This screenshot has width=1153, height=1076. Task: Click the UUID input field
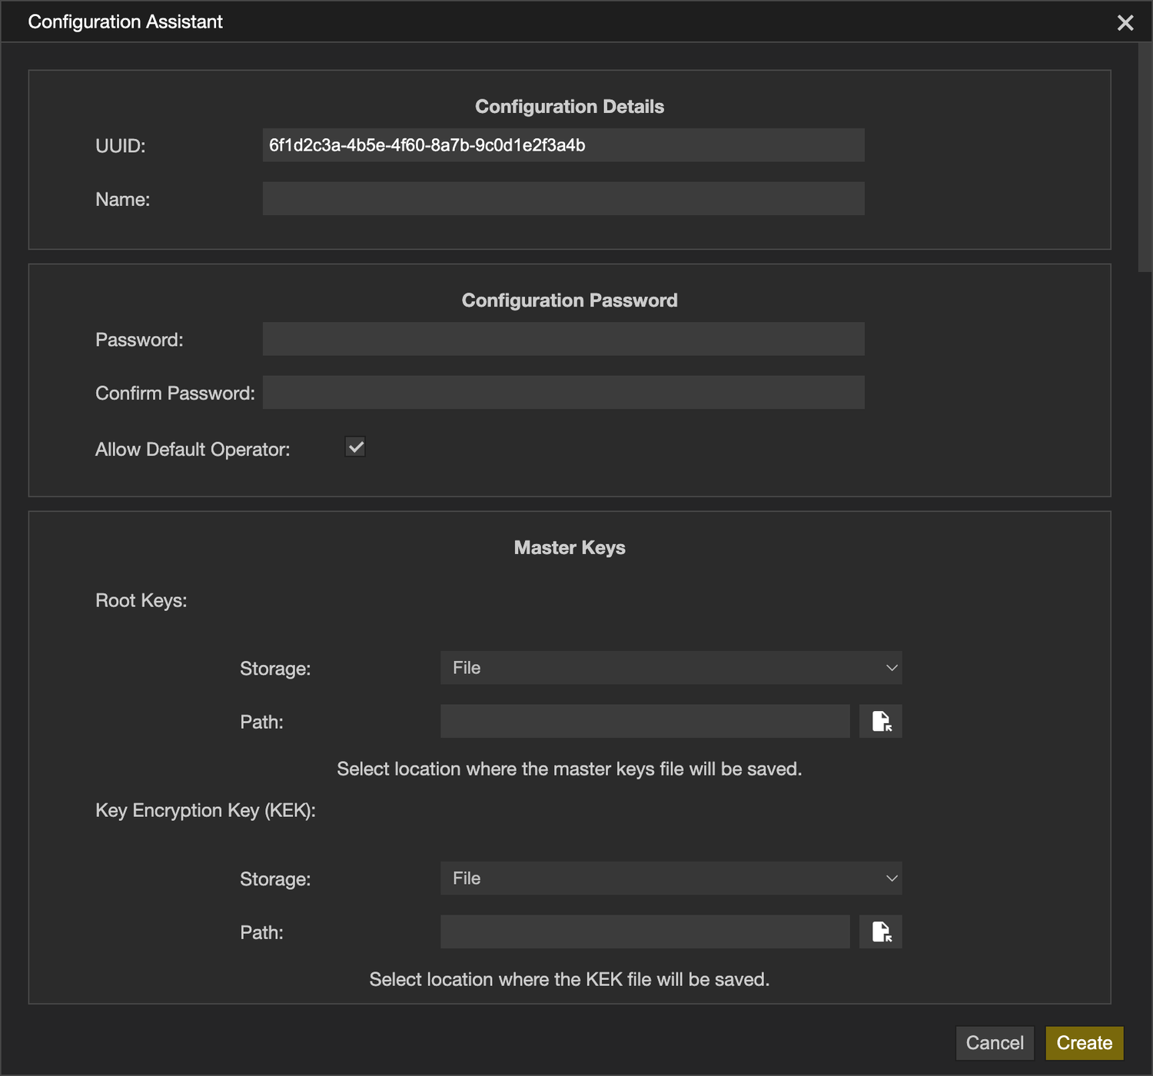pyautogui.click(x=563, y=145)
